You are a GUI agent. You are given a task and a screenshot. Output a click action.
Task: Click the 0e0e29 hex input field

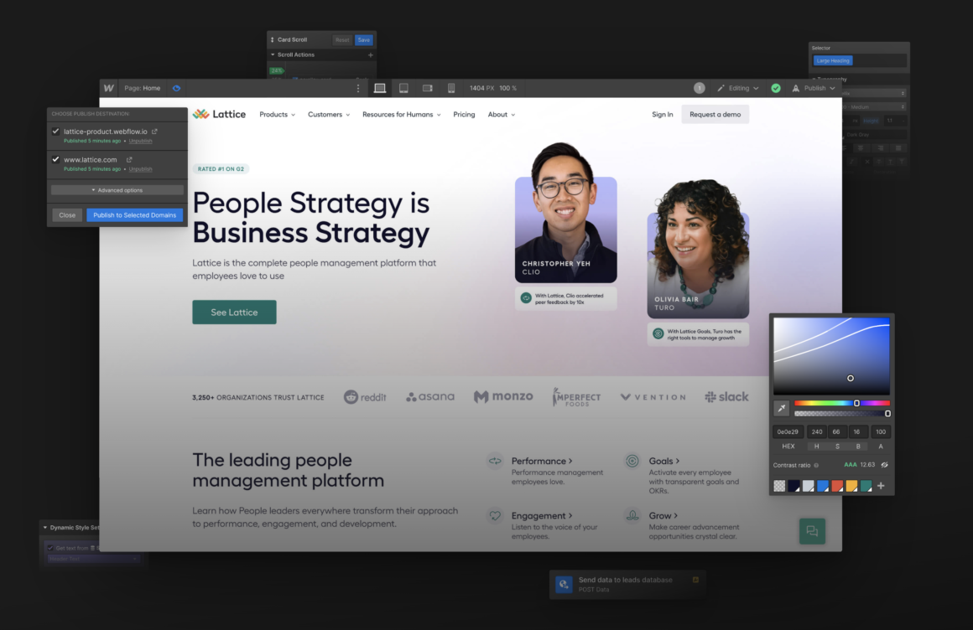(x=788, y=431)
